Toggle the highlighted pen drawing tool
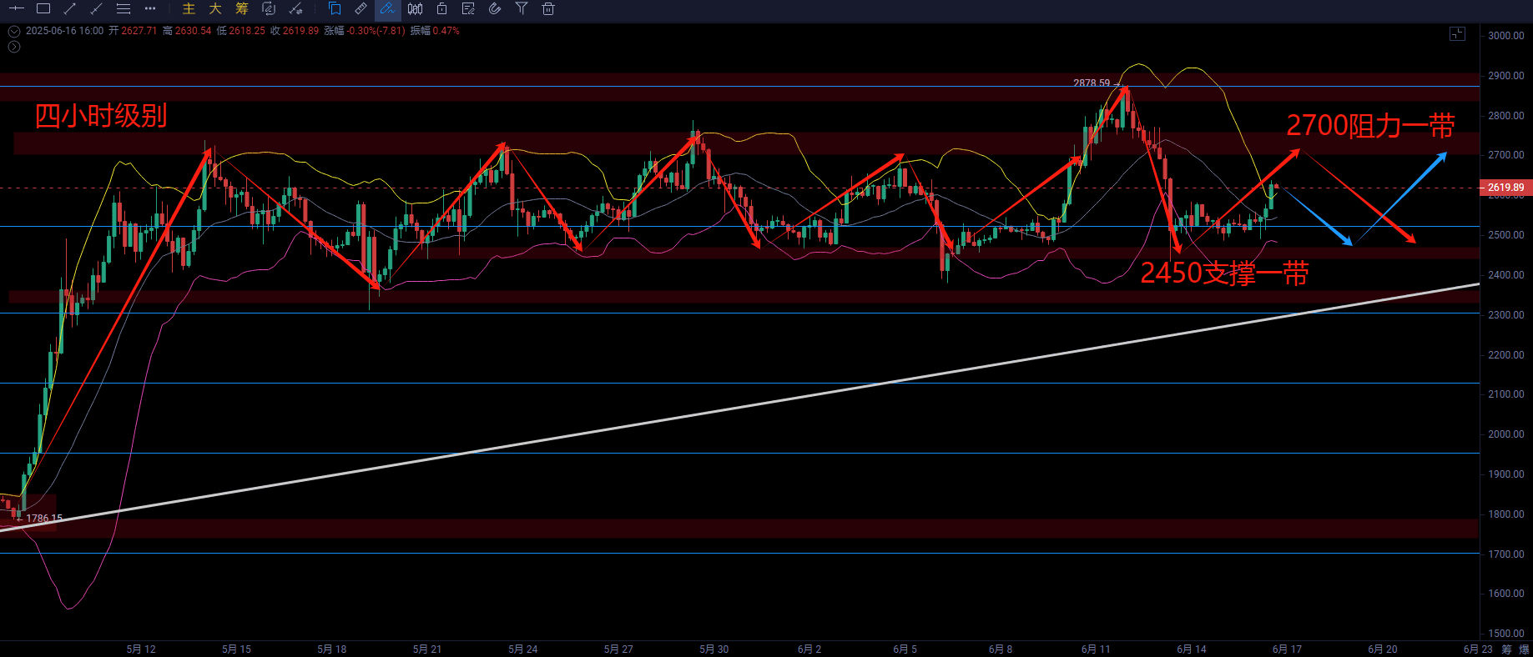The width and height of the screenshot is (1533, 657). pos(387,9)
